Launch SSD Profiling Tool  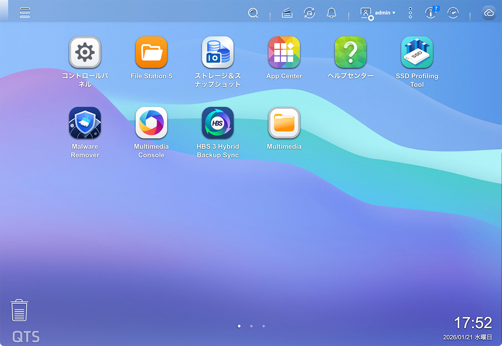point(417,53)
